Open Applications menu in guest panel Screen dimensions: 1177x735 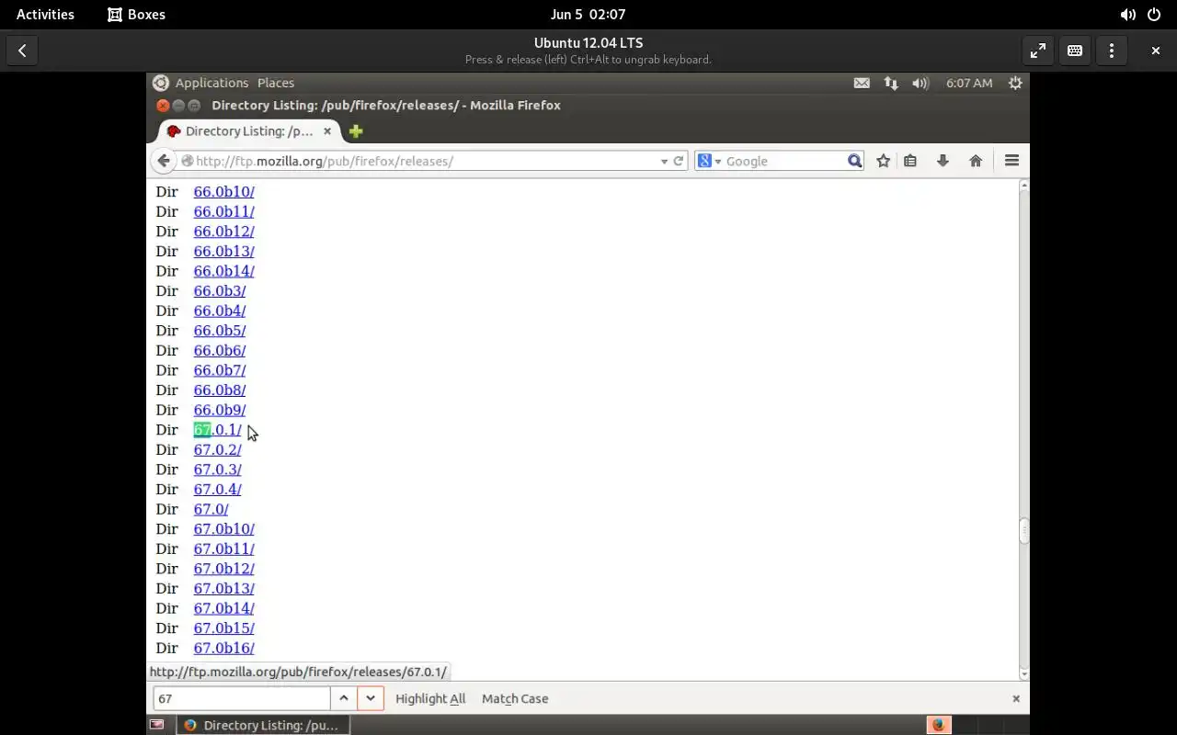tap(211, 83)
